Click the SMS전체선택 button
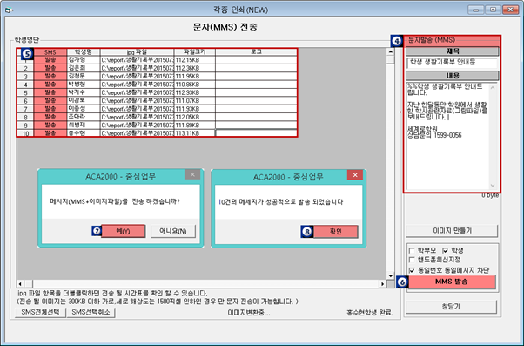The height and width of the screenshot is (346, 524). pyautogui.click(x=40, y=312)
